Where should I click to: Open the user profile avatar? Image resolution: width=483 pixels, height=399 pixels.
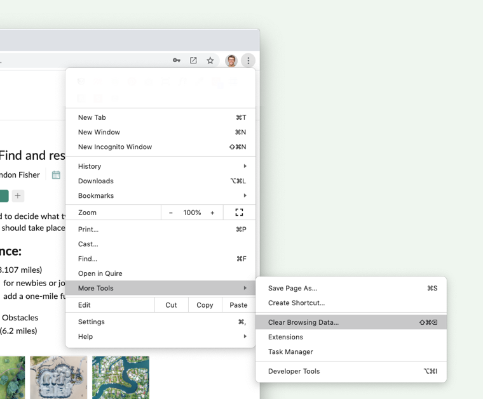tap(231, 60)
